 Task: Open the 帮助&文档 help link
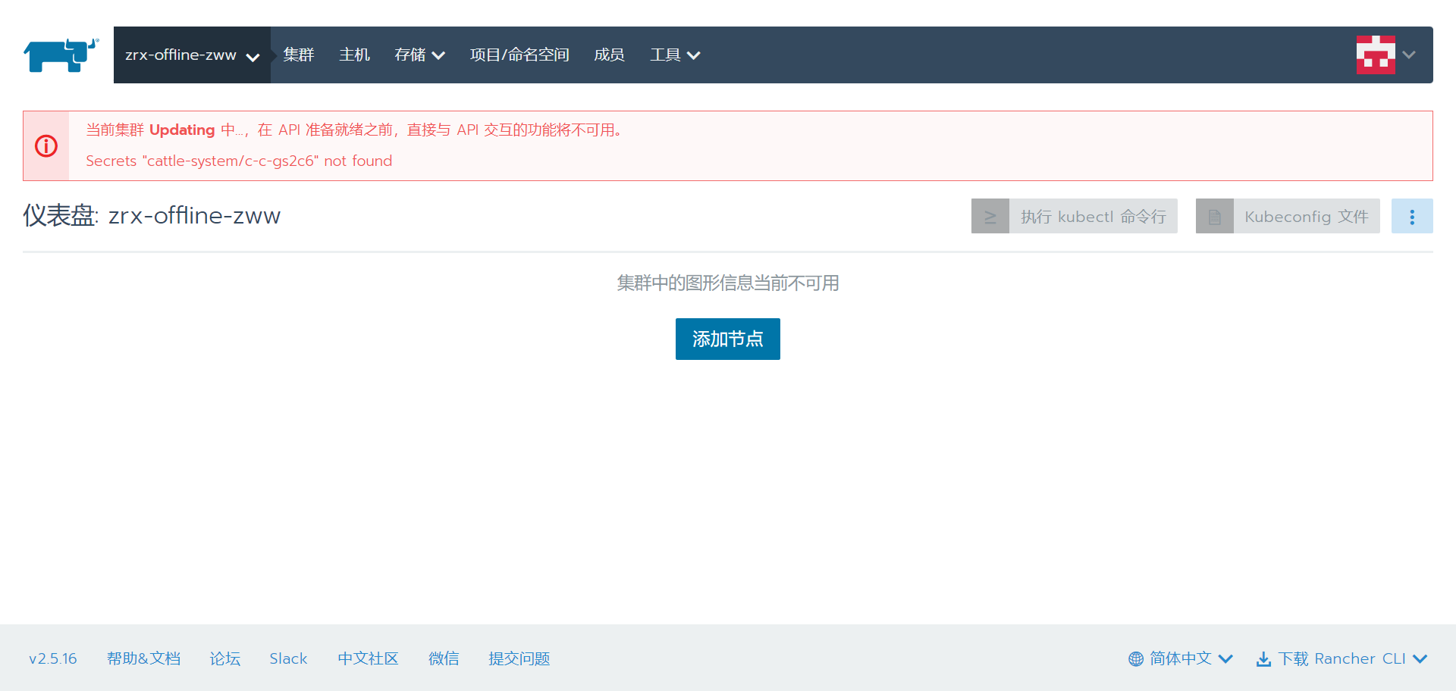click(x=143, y=659)
